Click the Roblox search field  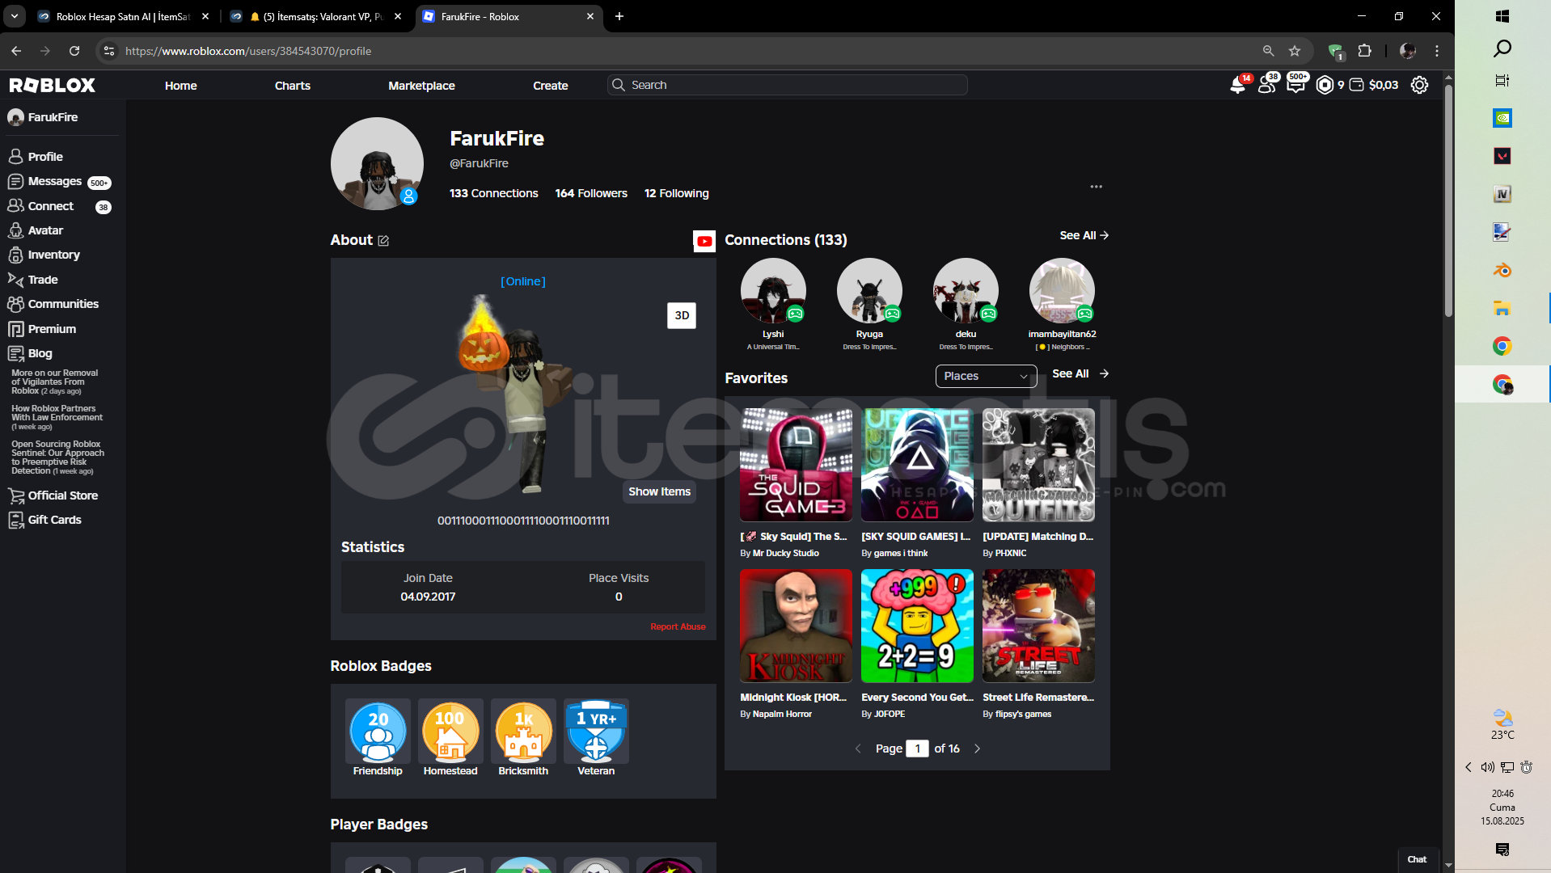point(787,85)
